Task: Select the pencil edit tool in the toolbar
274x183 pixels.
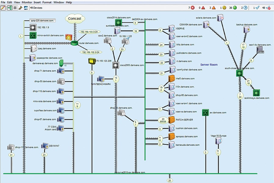Action: tap(3, 8)
